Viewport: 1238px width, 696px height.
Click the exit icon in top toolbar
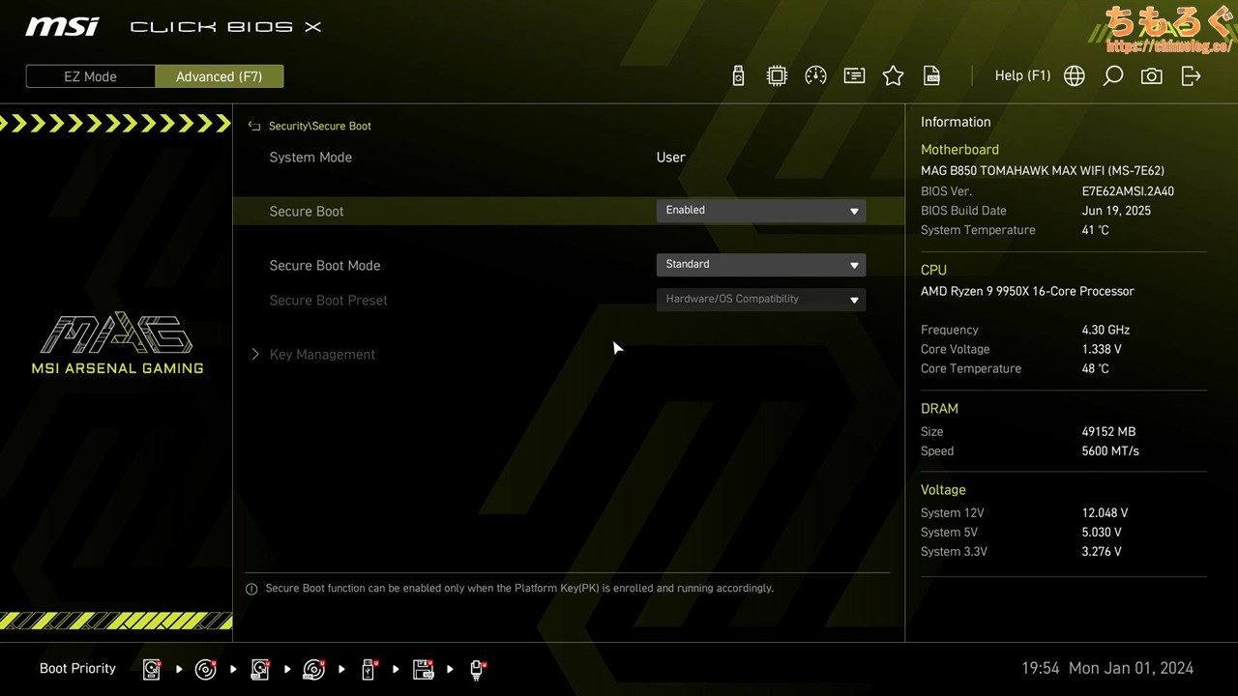tap(1191, 76)
